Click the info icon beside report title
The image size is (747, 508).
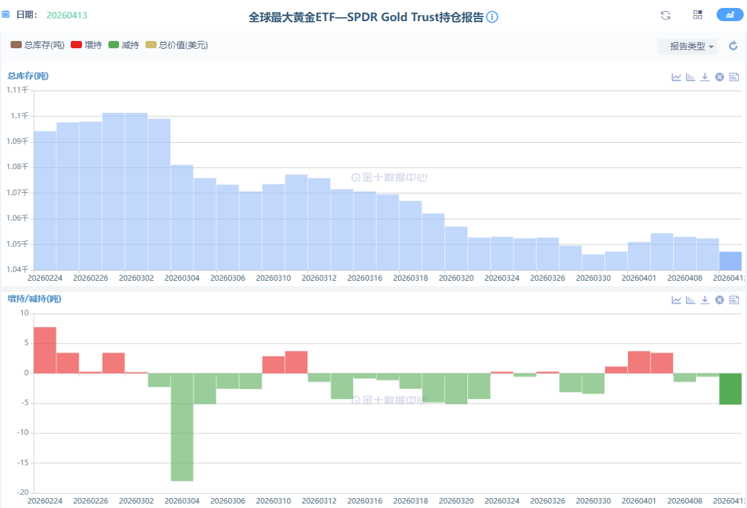(x=492, y=17)
